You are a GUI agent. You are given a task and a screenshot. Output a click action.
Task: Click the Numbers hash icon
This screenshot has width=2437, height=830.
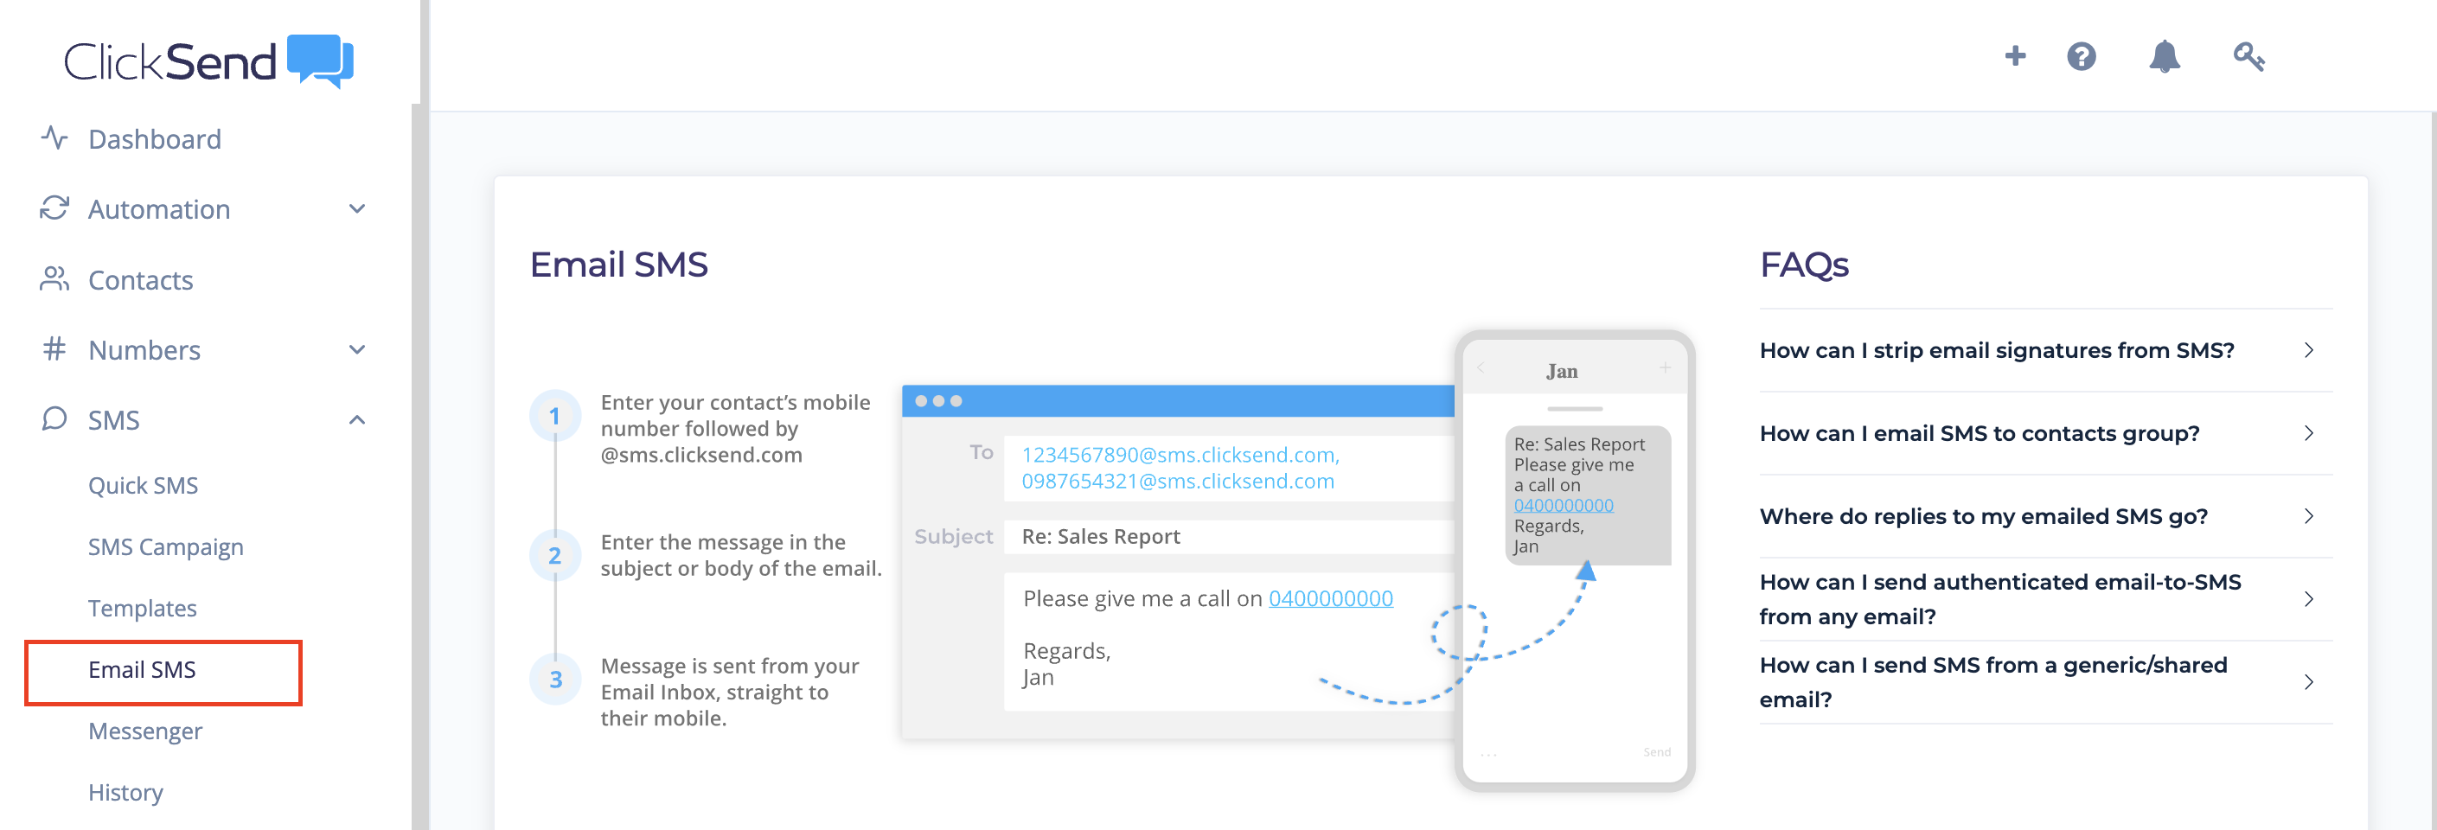pos(54,348)
